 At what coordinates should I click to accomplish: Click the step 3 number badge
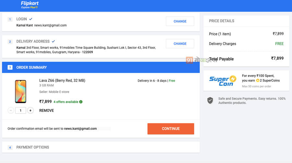pyautogui.click(x=10, y=67)
